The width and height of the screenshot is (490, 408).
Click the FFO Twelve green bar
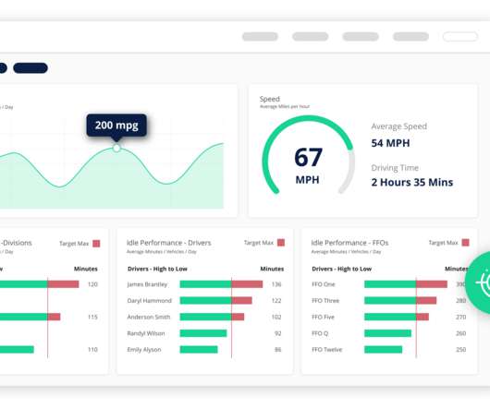pyautogui.click(x=383, y=349)
